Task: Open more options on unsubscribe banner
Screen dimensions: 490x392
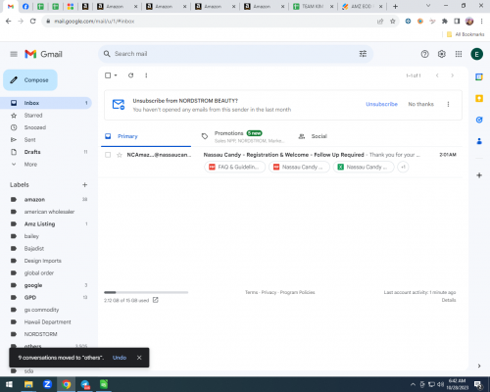Action: point(448,104)
